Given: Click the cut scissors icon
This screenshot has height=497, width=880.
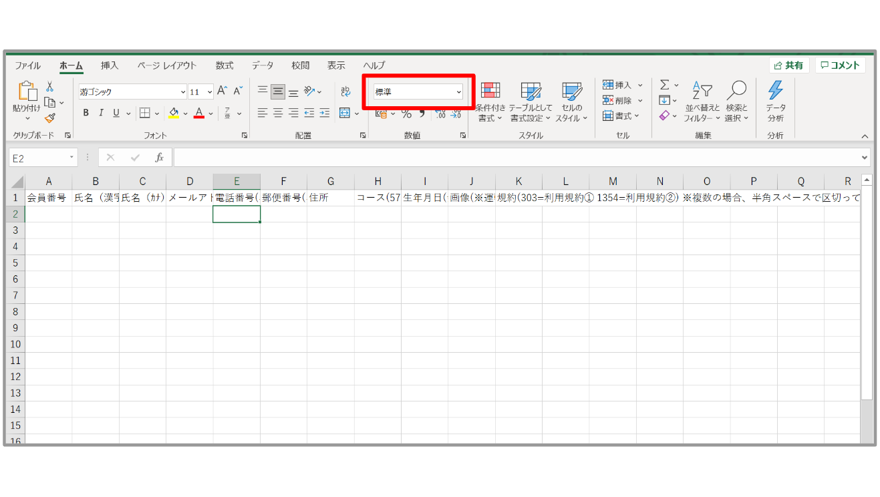Looking at the screenshot, I should 49,87.
